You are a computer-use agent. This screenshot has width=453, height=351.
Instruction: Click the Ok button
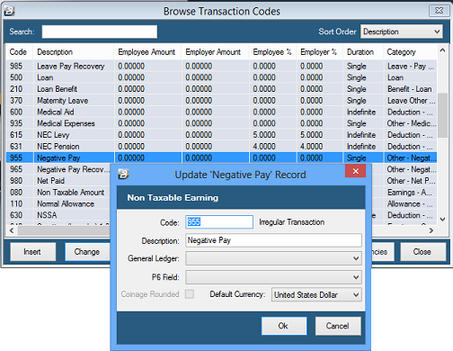[x=284, y=326]
